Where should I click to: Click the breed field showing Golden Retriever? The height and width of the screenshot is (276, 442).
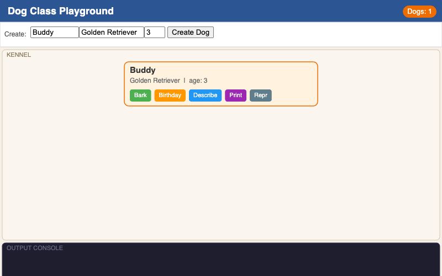point(111,33)
